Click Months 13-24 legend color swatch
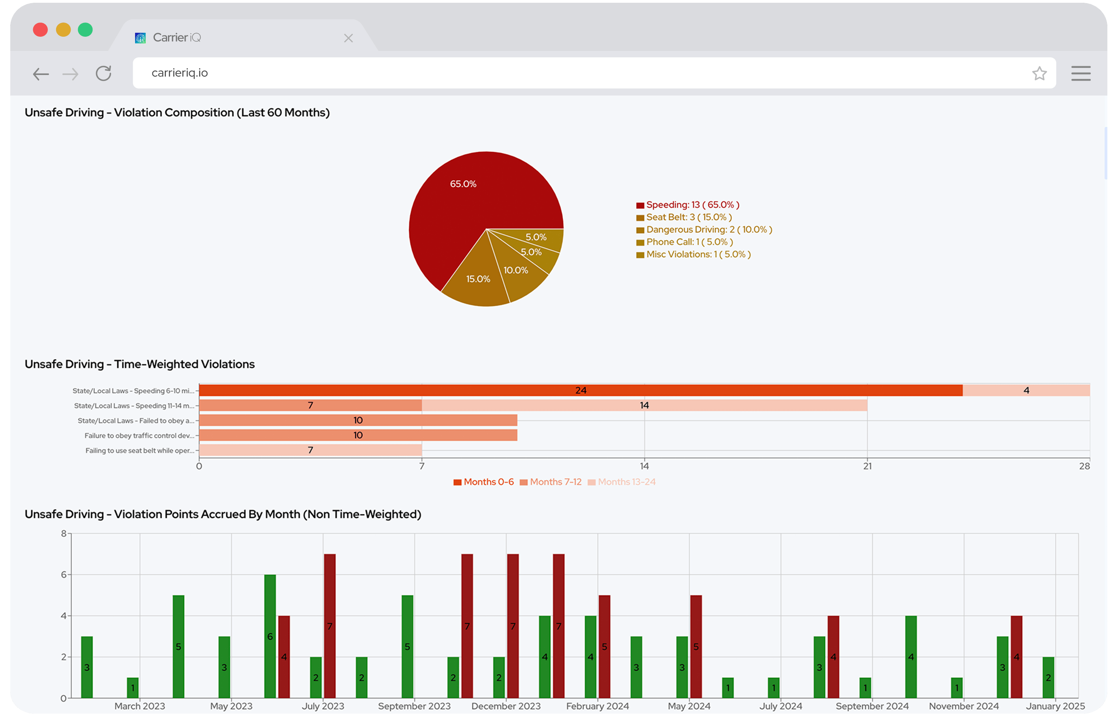The width and height of the screenshot is (1120, 716). [592, 482]
